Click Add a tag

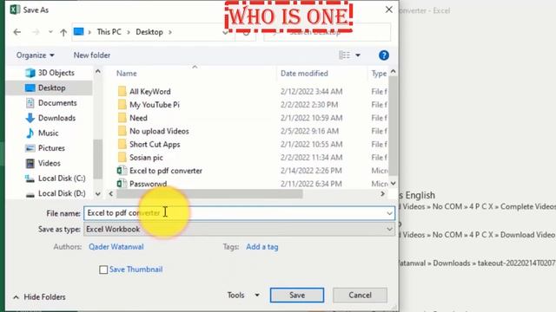(x=262, y=247)
